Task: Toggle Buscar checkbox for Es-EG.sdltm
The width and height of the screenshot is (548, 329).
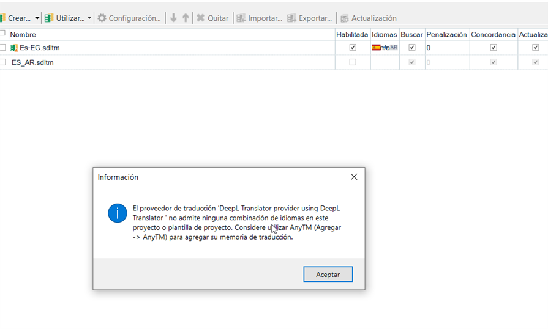Action: click(x=412, y=48)
